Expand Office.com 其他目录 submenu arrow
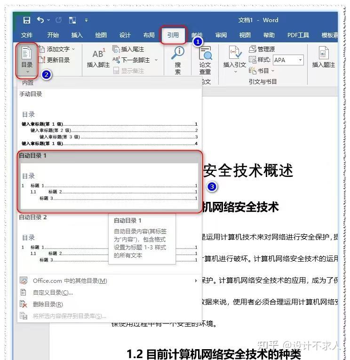350x360 pixels. (196, 280)
